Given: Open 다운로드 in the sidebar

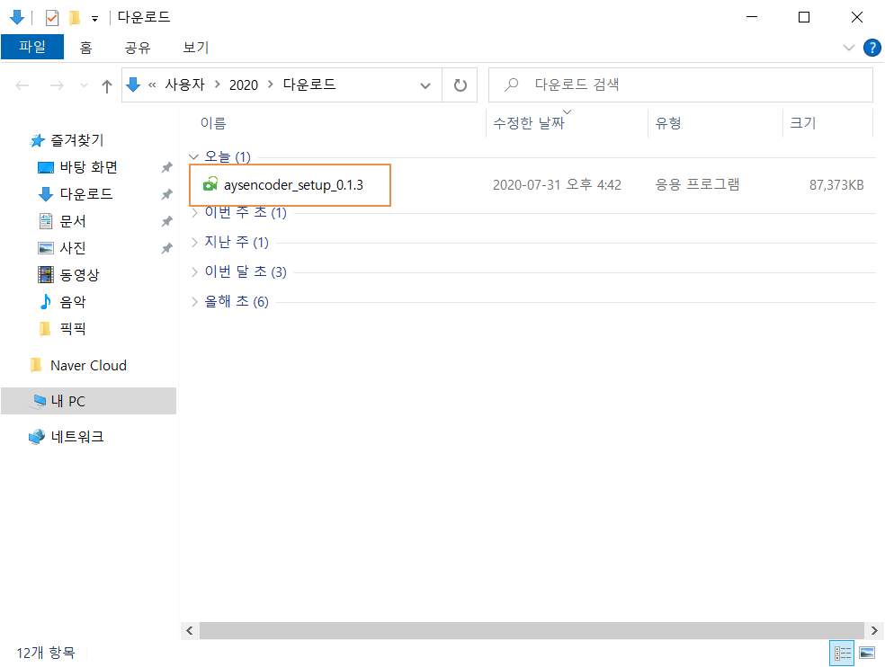Looking at the screenshot, I should (85, 194).
